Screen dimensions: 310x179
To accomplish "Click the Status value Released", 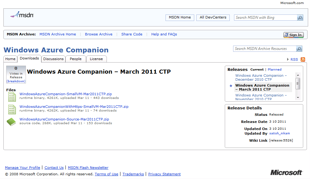I will (276, 115).
